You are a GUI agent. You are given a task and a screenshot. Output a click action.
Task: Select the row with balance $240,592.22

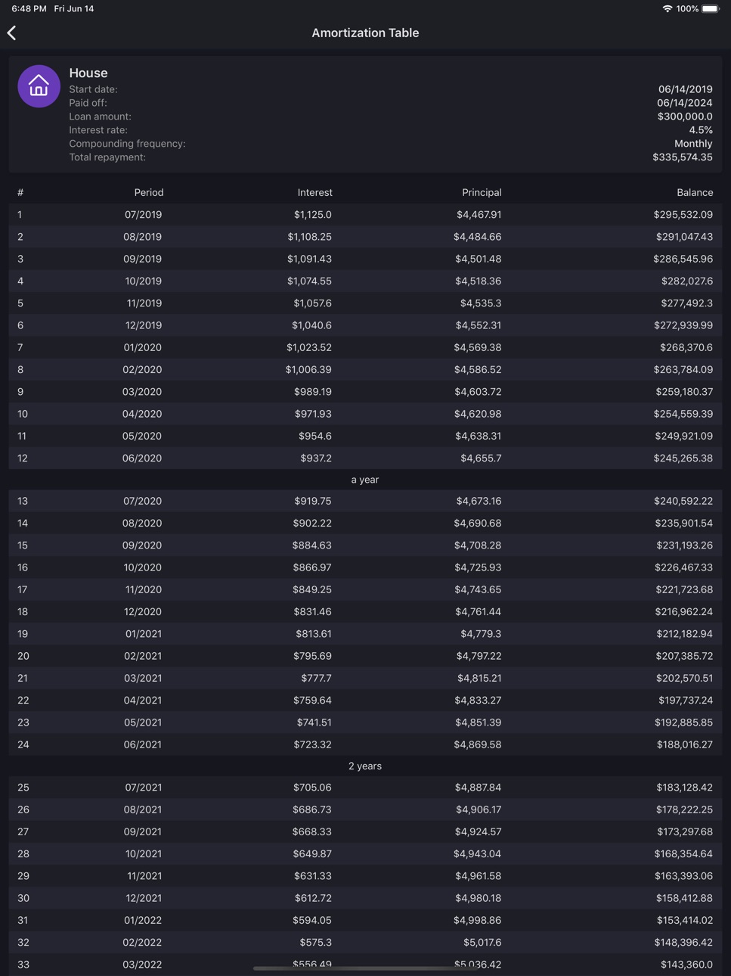tap(365, 501)
